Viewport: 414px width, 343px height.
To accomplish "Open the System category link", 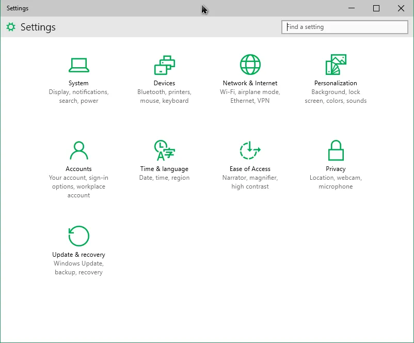I will (78, 83).
